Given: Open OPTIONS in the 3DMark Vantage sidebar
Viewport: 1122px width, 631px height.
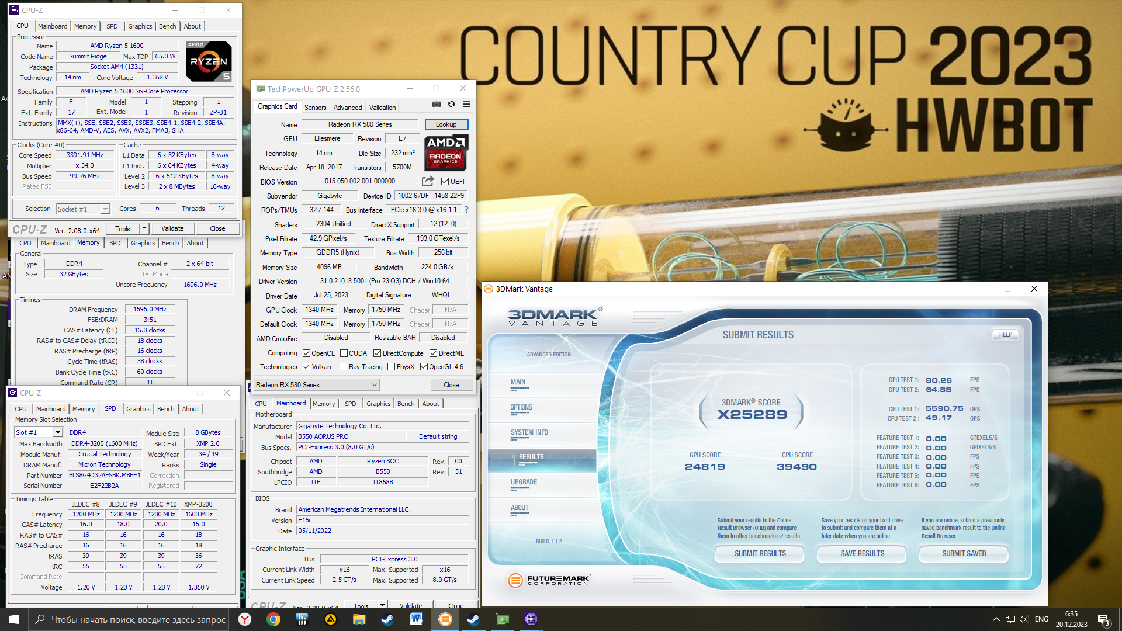Looking at the screenshot, I should point(521,408).
